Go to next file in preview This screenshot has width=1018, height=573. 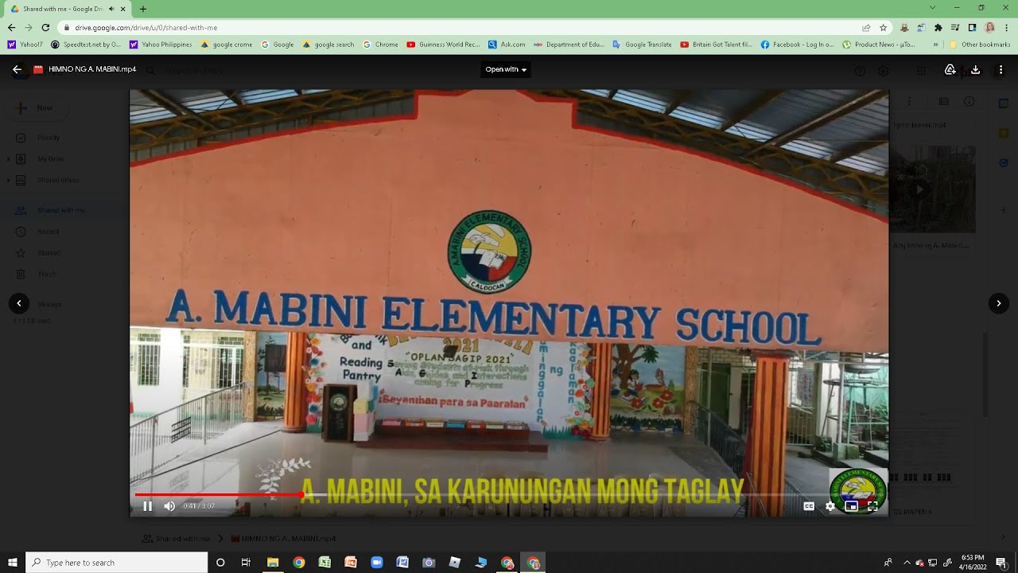pyautogui.click(x=999, y=303)
